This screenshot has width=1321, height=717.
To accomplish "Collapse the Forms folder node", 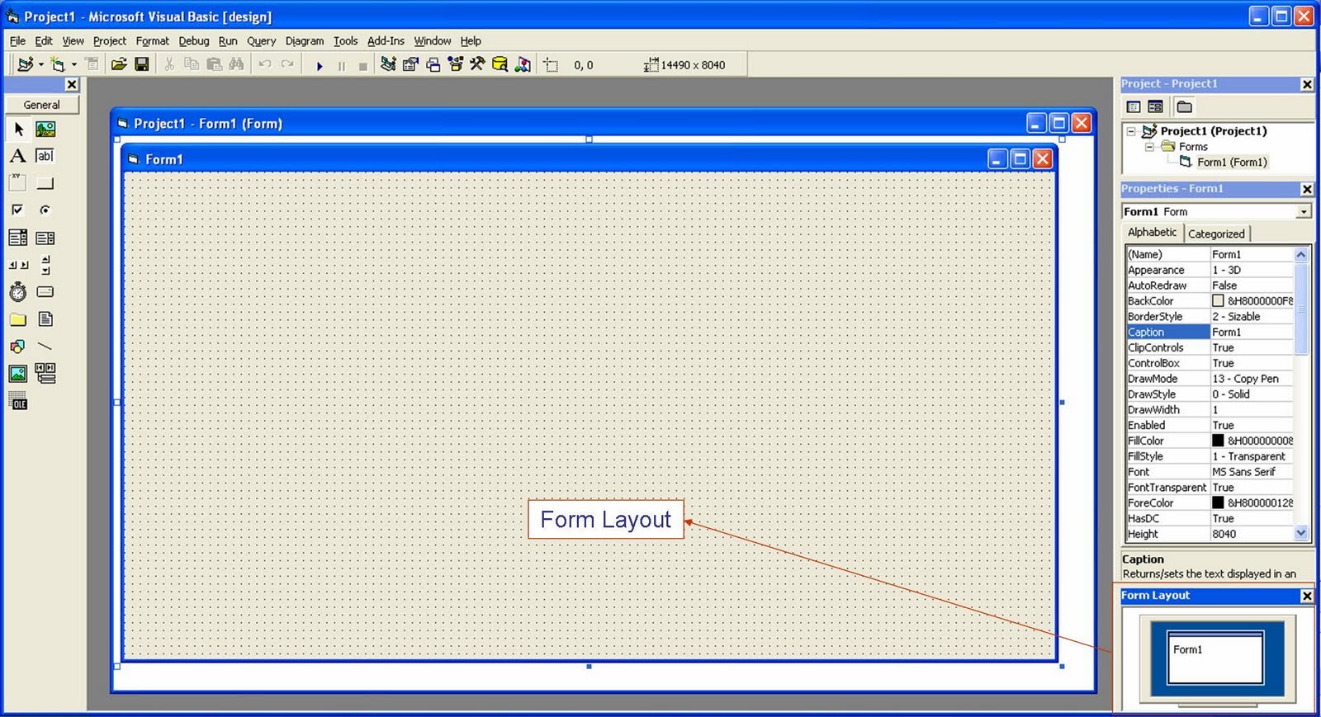I will pos(1148,147).
